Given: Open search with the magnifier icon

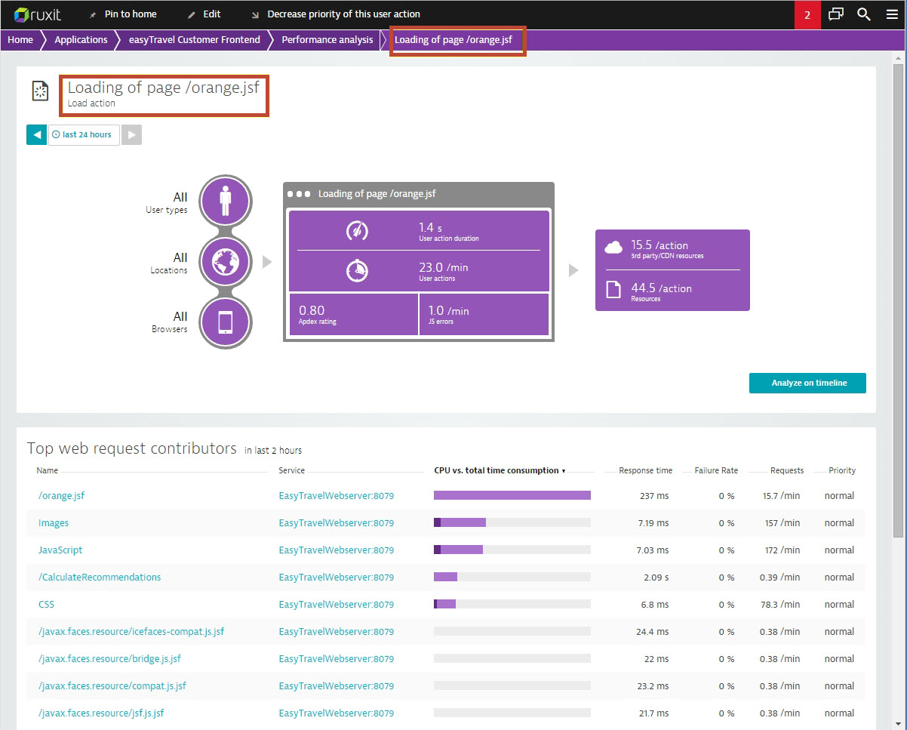Looking at the screenshot, I should pos(864,14).
